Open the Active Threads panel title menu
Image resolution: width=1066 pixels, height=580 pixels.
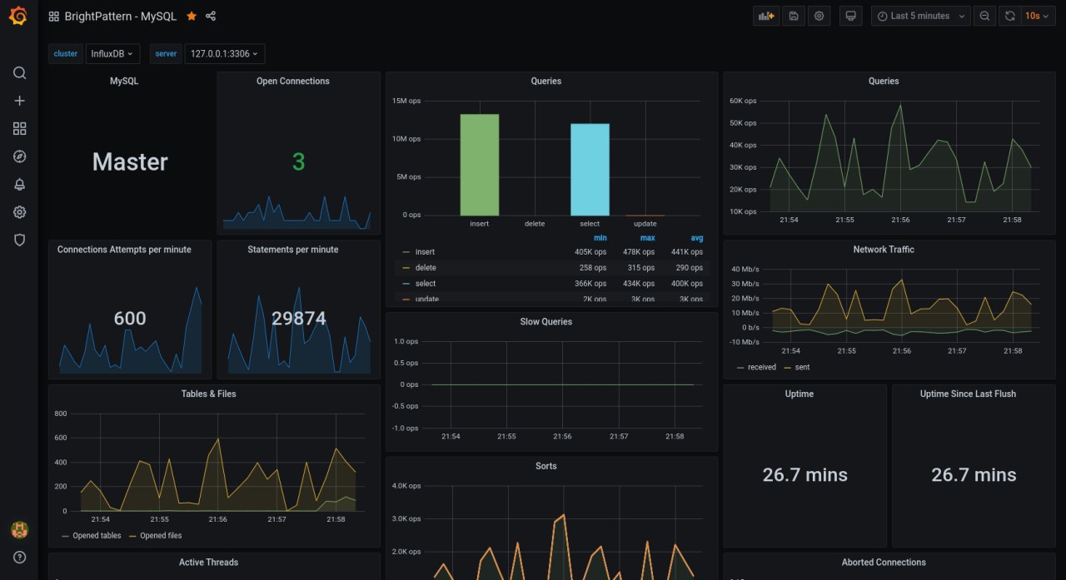click(208, 562)
